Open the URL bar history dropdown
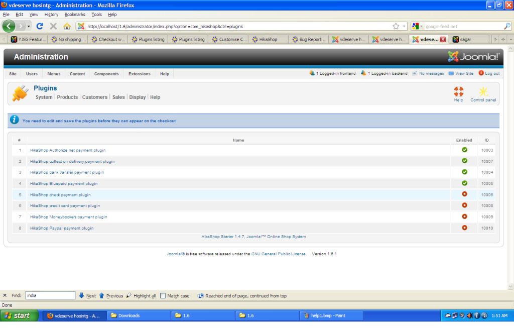 (404, 26)
